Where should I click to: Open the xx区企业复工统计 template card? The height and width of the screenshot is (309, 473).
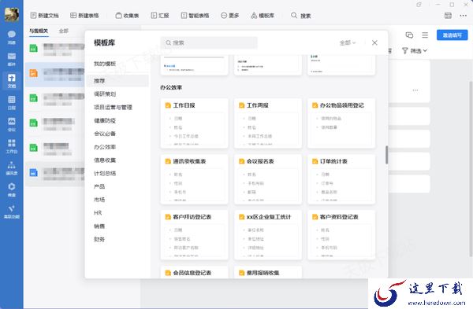click(268, 234)
